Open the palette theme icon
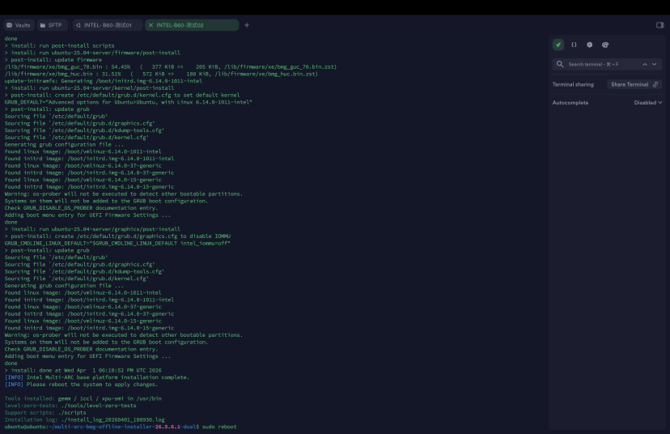This screenshot has height=434, width=670. [605, 45]
